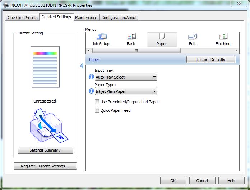Open the Settings Summary
This screenshot has height=190, width=250.
pos(45,150)
